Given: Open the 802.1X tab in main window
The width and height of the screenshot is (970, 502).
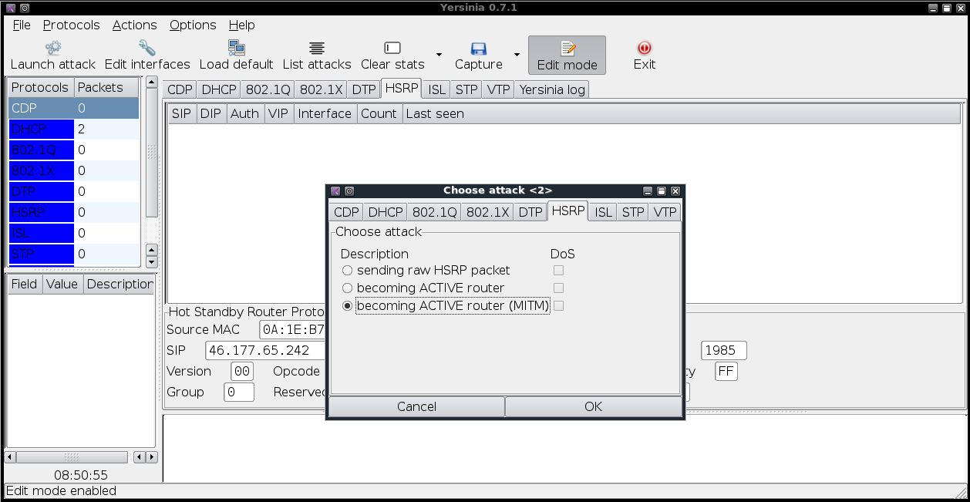Looking at the screenshot, I should tap(321, 89).
